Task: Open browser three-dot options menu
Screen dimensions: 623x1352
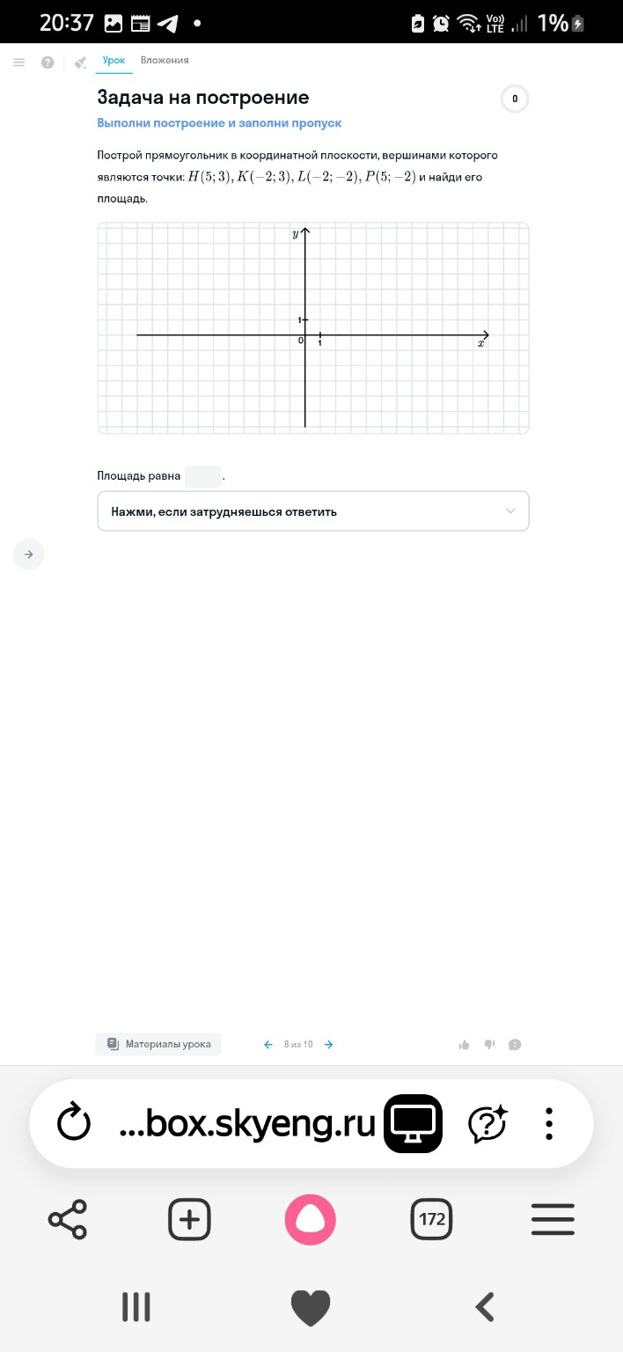Action: (x=549, y=1123)
